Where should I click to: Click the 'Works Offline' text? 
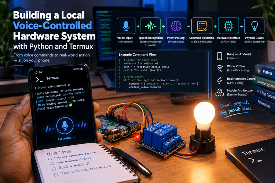point(236,66)
